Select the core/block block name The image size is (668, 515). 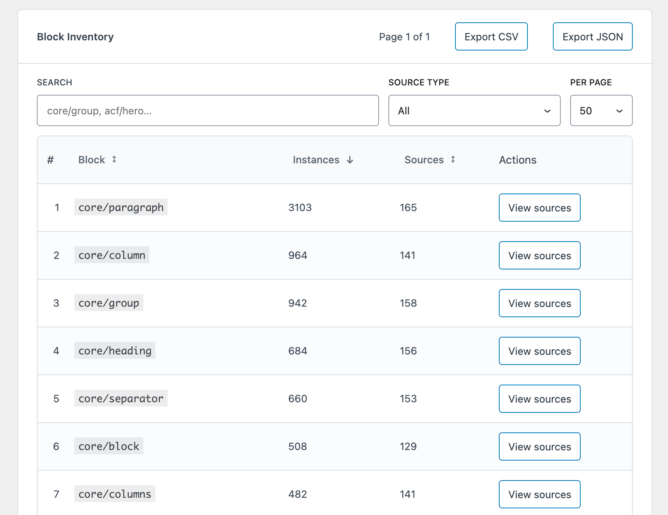coord(109,446)
